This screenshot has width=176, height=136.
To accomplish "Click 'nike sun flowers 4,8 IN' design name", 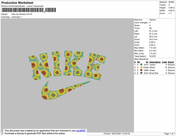I will pos(22,14).
